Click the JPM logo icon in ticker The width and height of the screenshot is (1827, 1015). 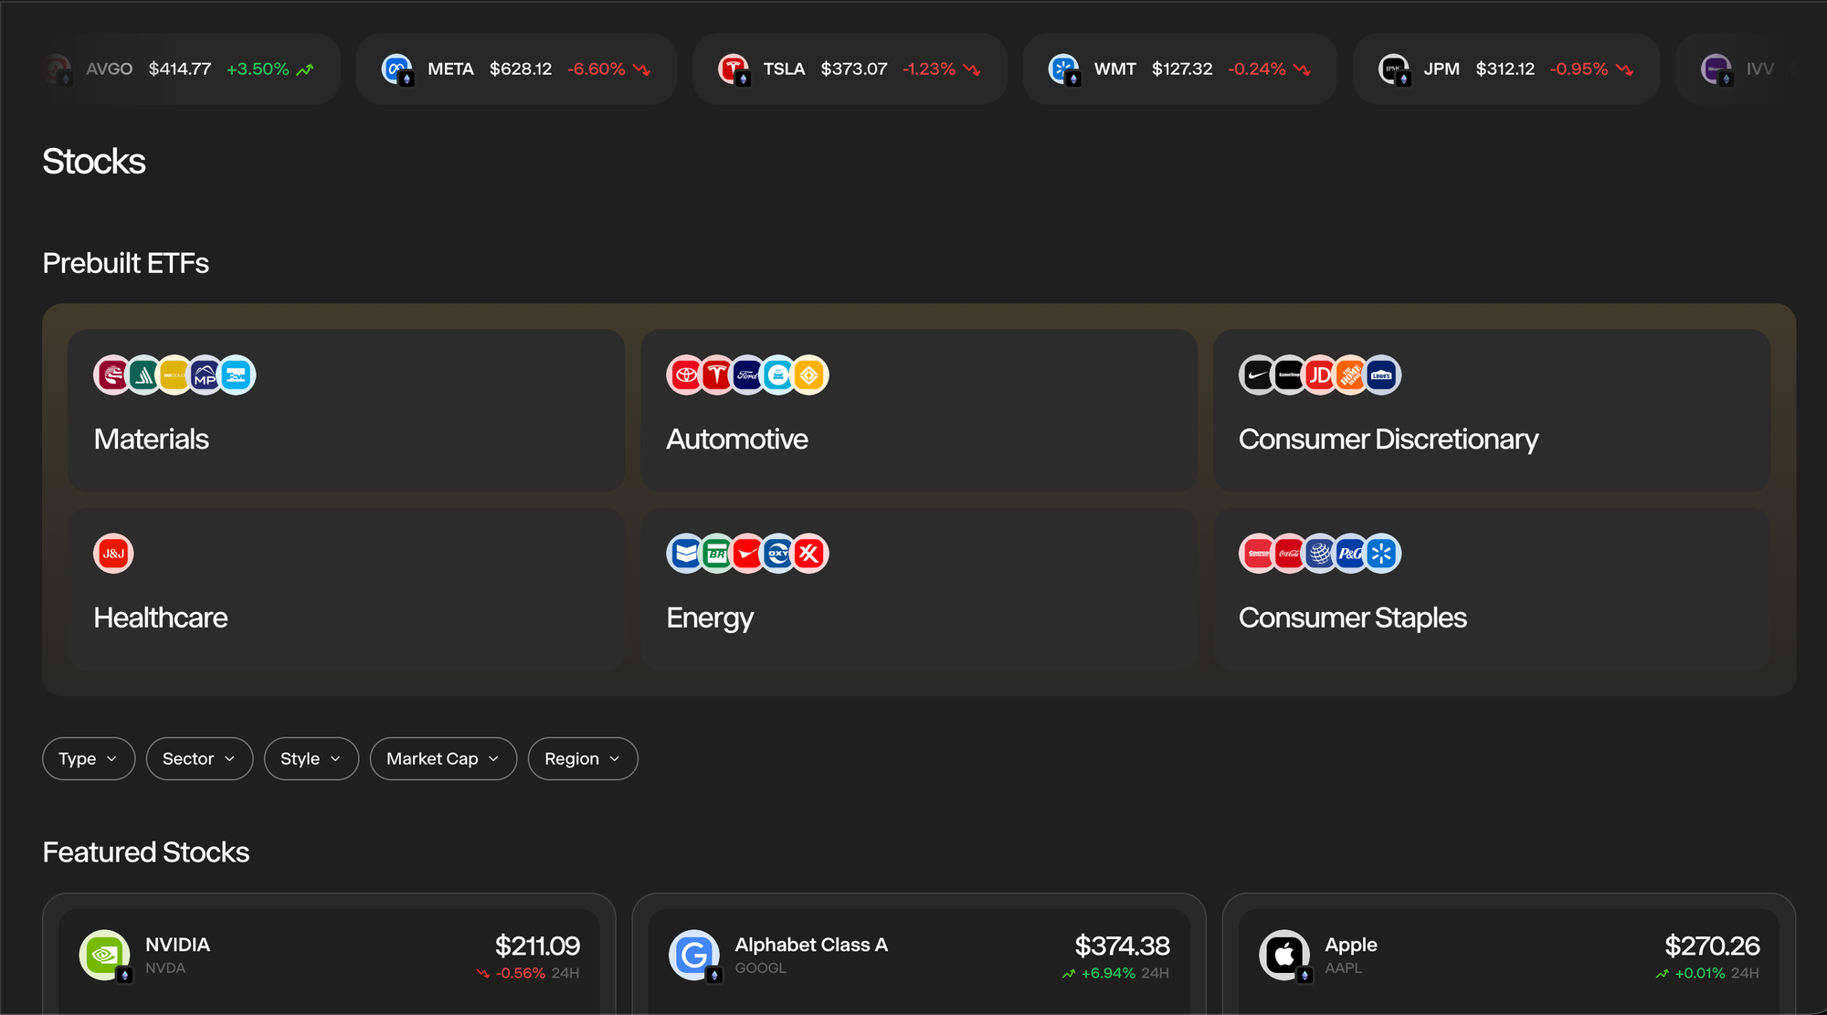tap(1393, 69)
